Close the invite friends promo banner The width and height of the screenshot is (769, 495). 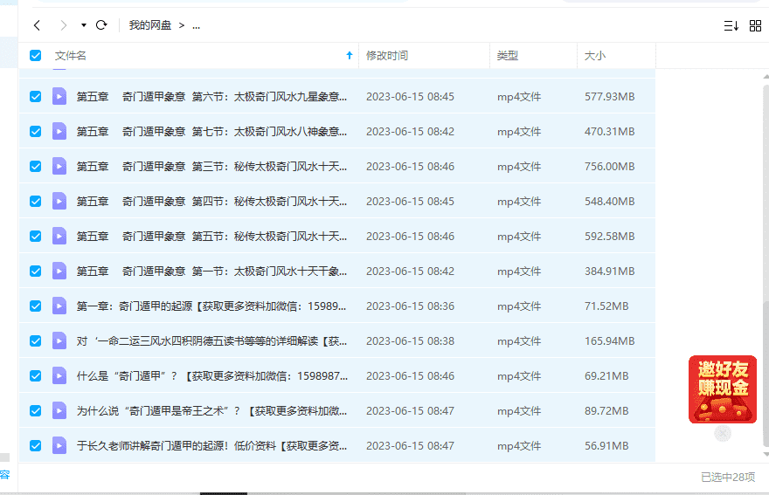[722, 433]
